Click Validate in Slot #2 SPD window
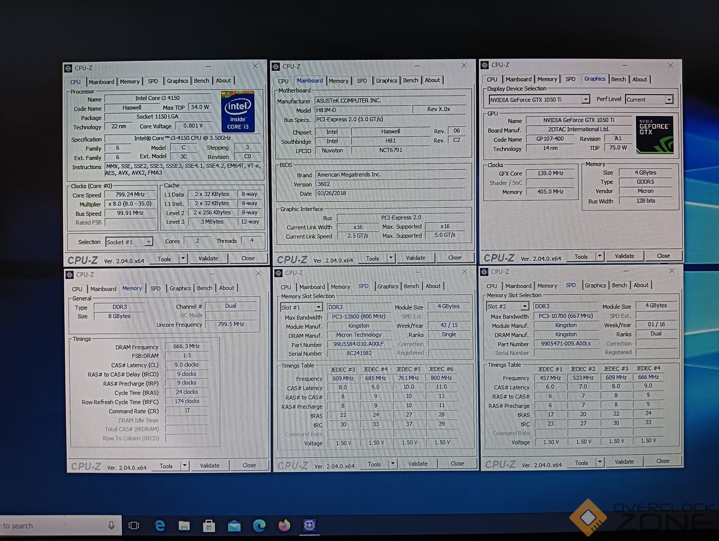 [624, 462]
